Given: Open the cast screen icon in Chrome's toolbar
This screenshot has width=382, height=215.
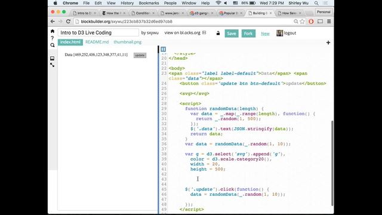Looking at the screenshot, I should click(x=320, y=21).
